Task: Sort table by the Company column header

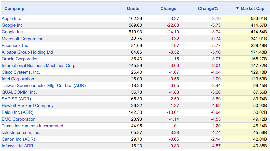Action: pyautogui.click(x=14, y=9)
